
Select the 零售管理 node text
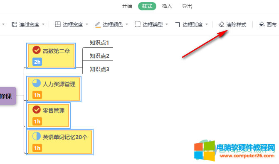(x=54, y=111)
